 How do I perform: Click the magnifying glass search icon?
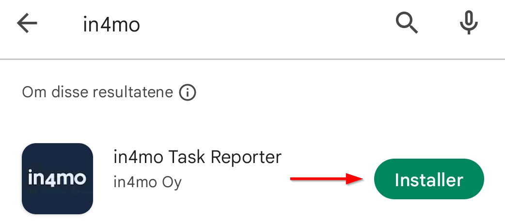pos(407,23)
